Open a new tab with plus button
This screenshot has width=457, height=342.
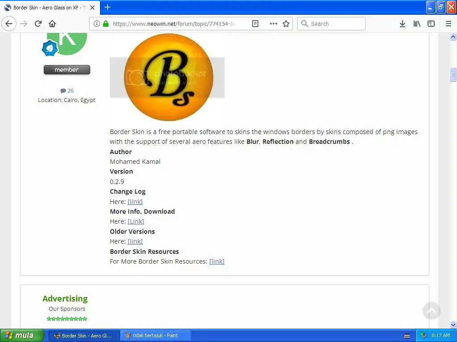coord(107,7)
